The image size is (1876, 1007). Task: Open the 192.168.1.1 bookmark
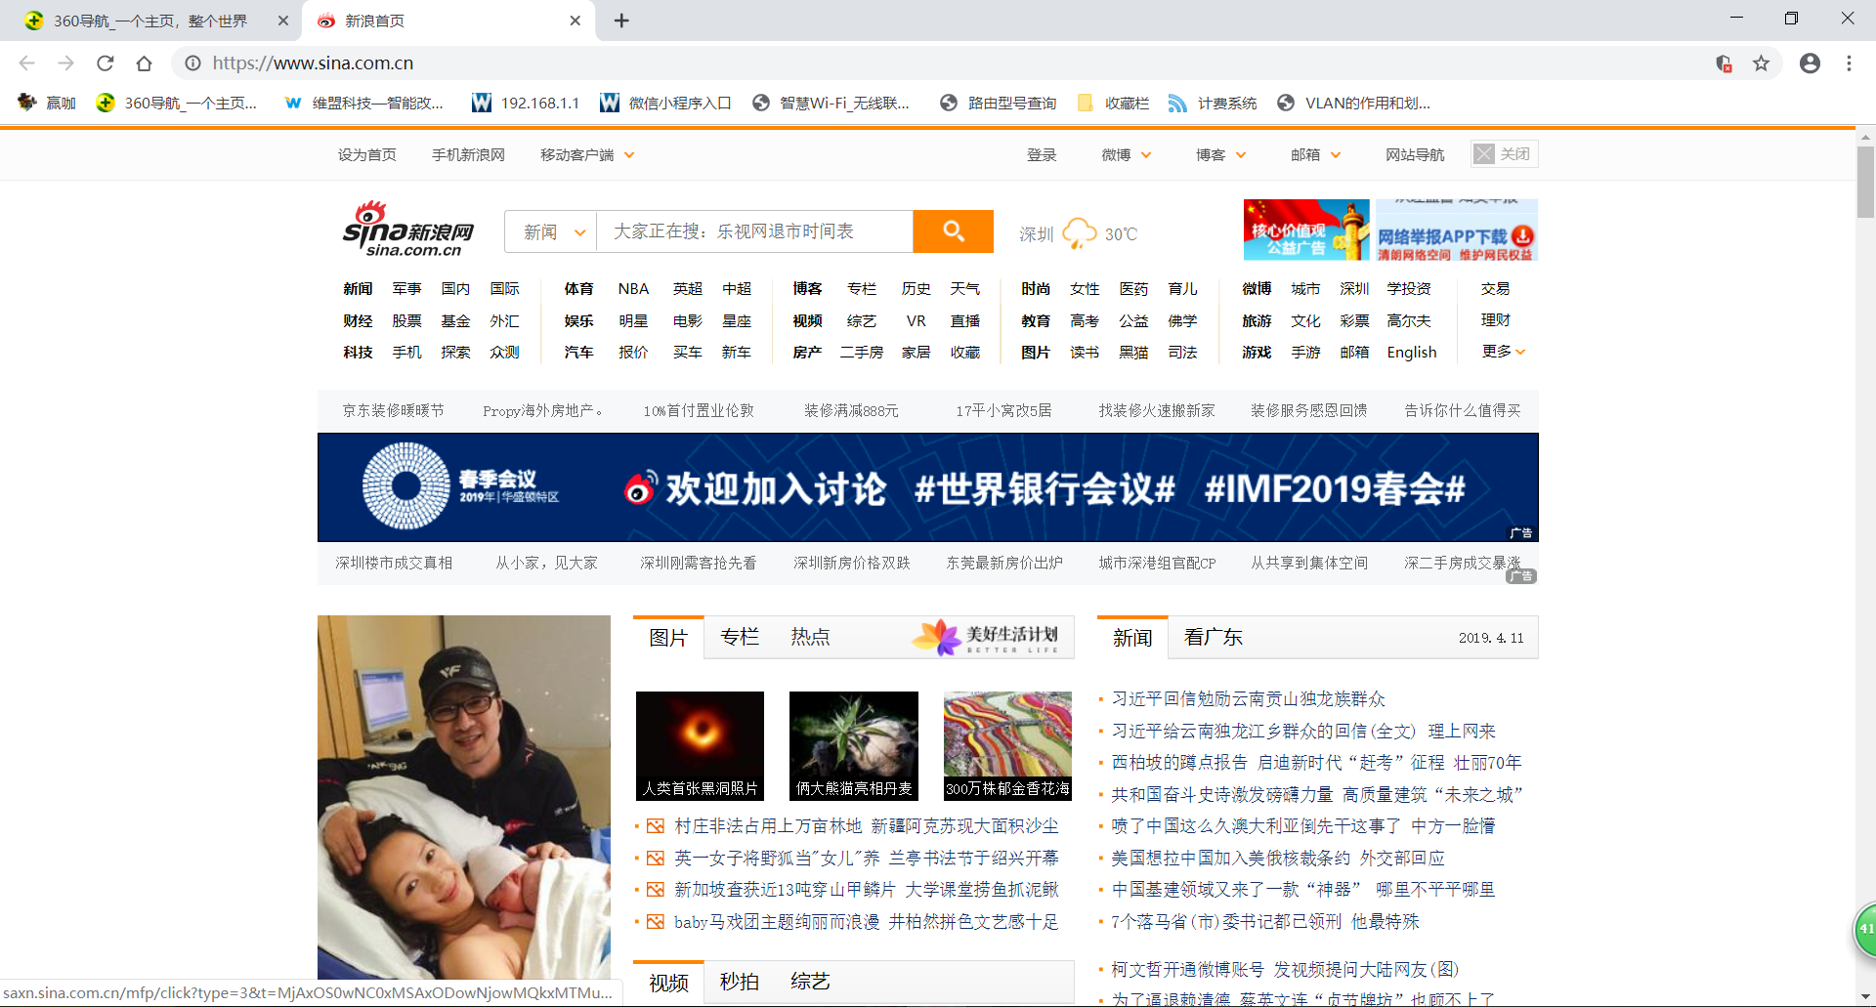click(526, 103)
